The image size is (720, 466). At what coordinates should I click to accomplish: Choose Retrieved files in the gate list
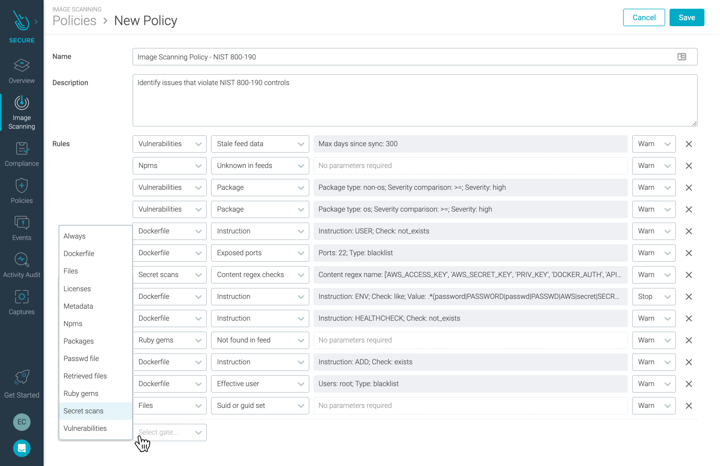(x=95, y=376)
